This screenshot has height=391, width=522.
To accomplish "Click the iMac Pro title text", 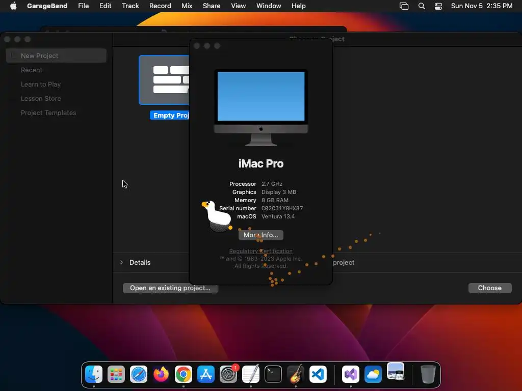I will pyautogui.click(x=261, y=163).
